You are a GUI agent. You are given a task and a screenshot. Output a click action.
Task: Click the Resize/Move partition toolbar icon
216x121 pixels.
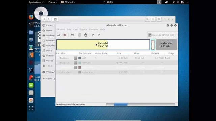pyautogui.click(x=72, y=35)
